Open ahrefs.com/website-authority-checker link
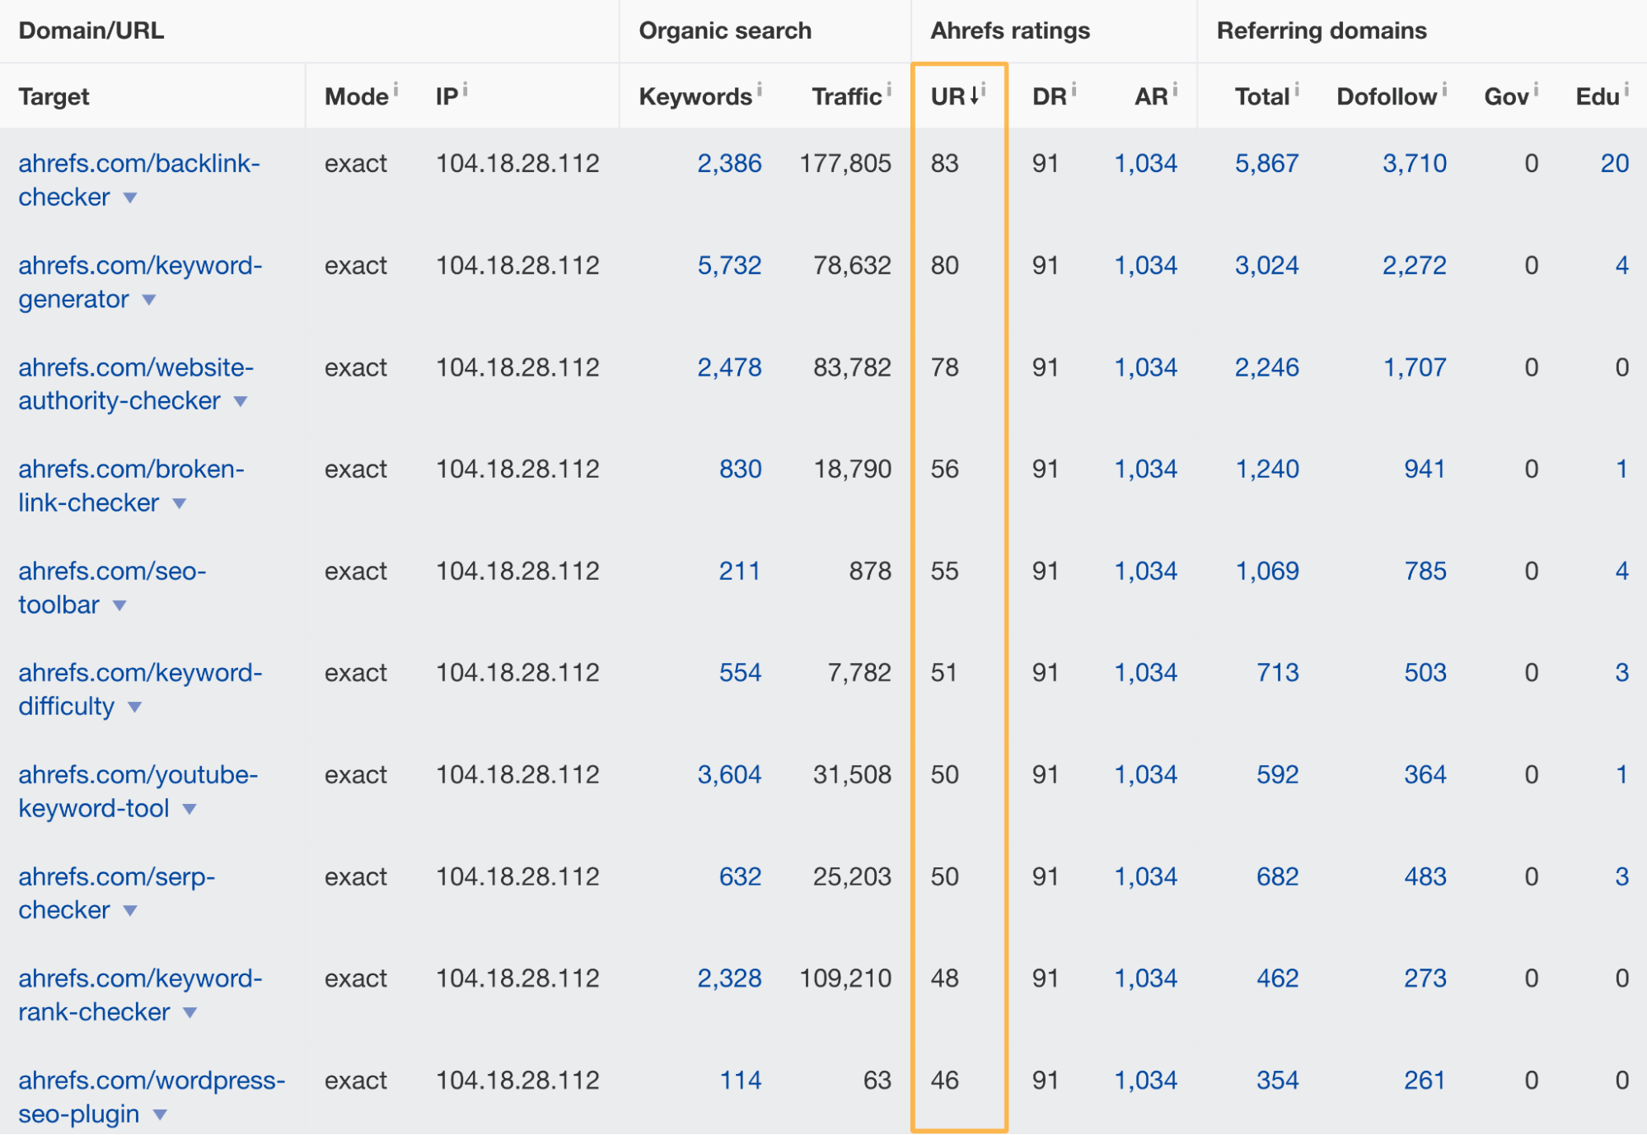 136,384
